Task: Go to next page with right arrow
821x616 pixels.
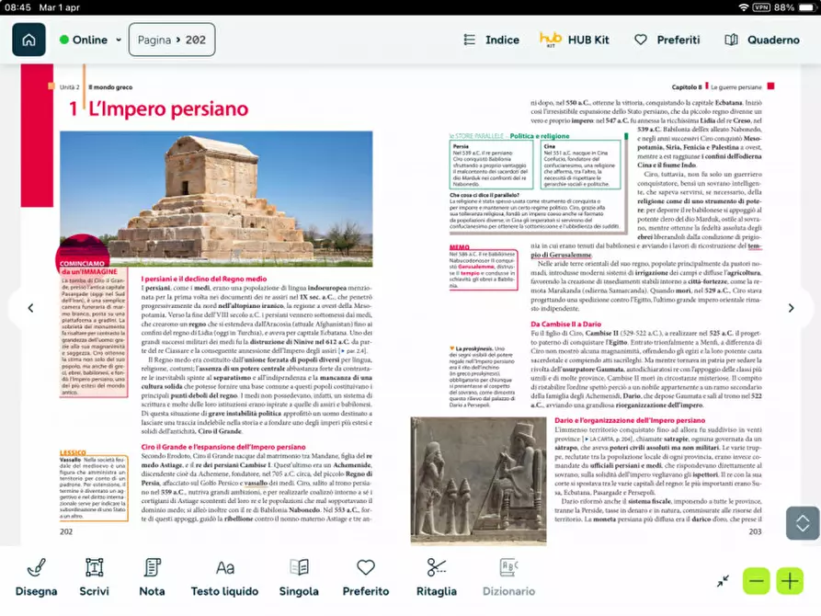Action: click(x=791, y=308)
